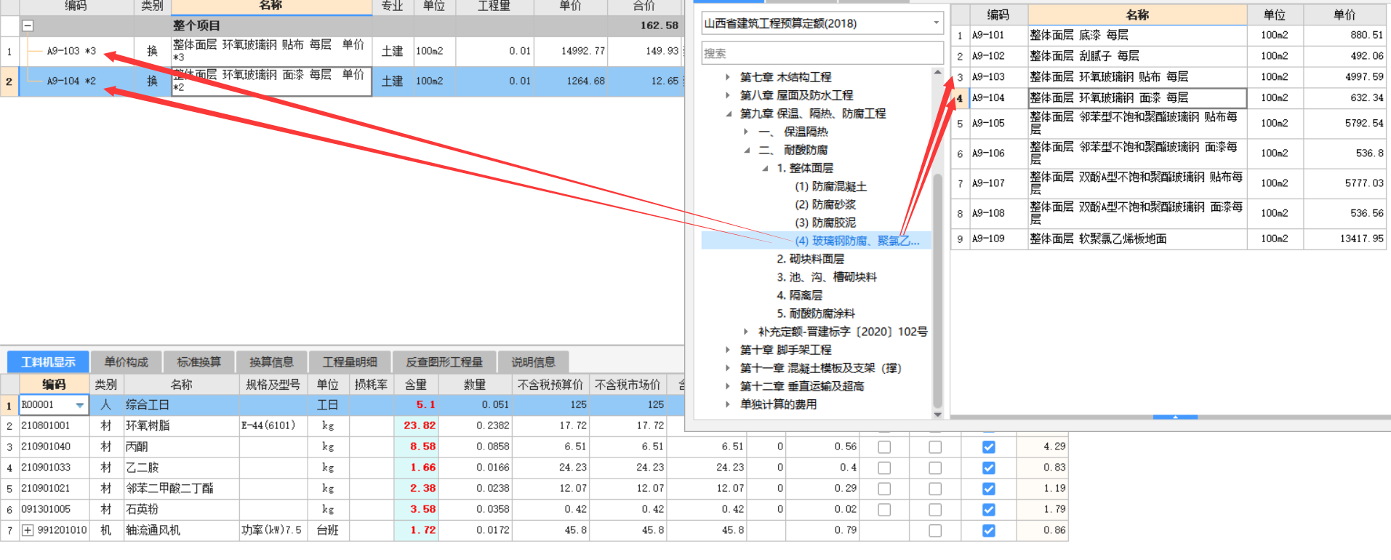This screenshot has width=1391, height=560.
Task: Click the 搜索 search box
Action: (822, 53)
